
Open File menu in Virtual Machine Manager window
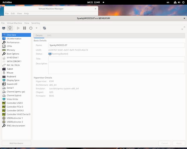7,13
